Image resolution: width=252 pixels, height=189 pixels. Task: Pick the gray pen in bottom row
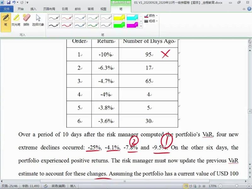106,25
